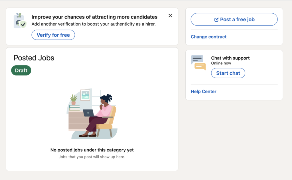Open the Change contract link
The width and height of the screenshot is (292, 180).
pos(208,37)
